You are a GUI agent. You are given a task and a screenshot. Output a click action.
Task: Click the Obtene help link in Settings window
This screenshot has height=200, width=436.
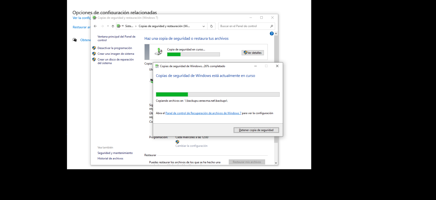click(85, 40)
